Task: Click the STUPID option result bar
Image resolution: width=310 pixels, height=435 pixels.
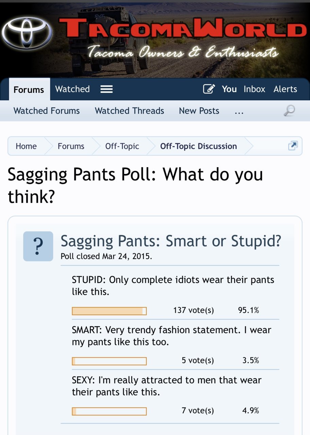Action: pyautogui.click(x=109, y=311)
